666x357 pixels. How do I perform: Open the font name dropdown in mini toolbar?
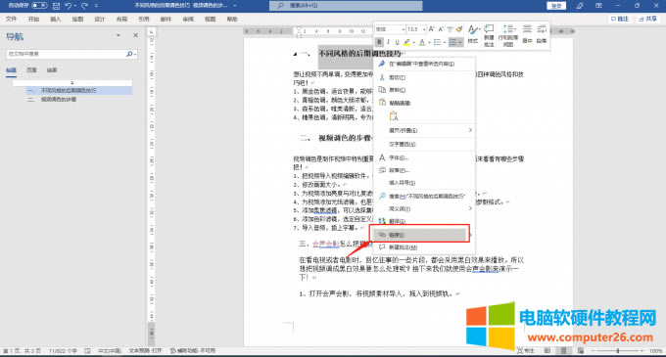click(390, 29)
